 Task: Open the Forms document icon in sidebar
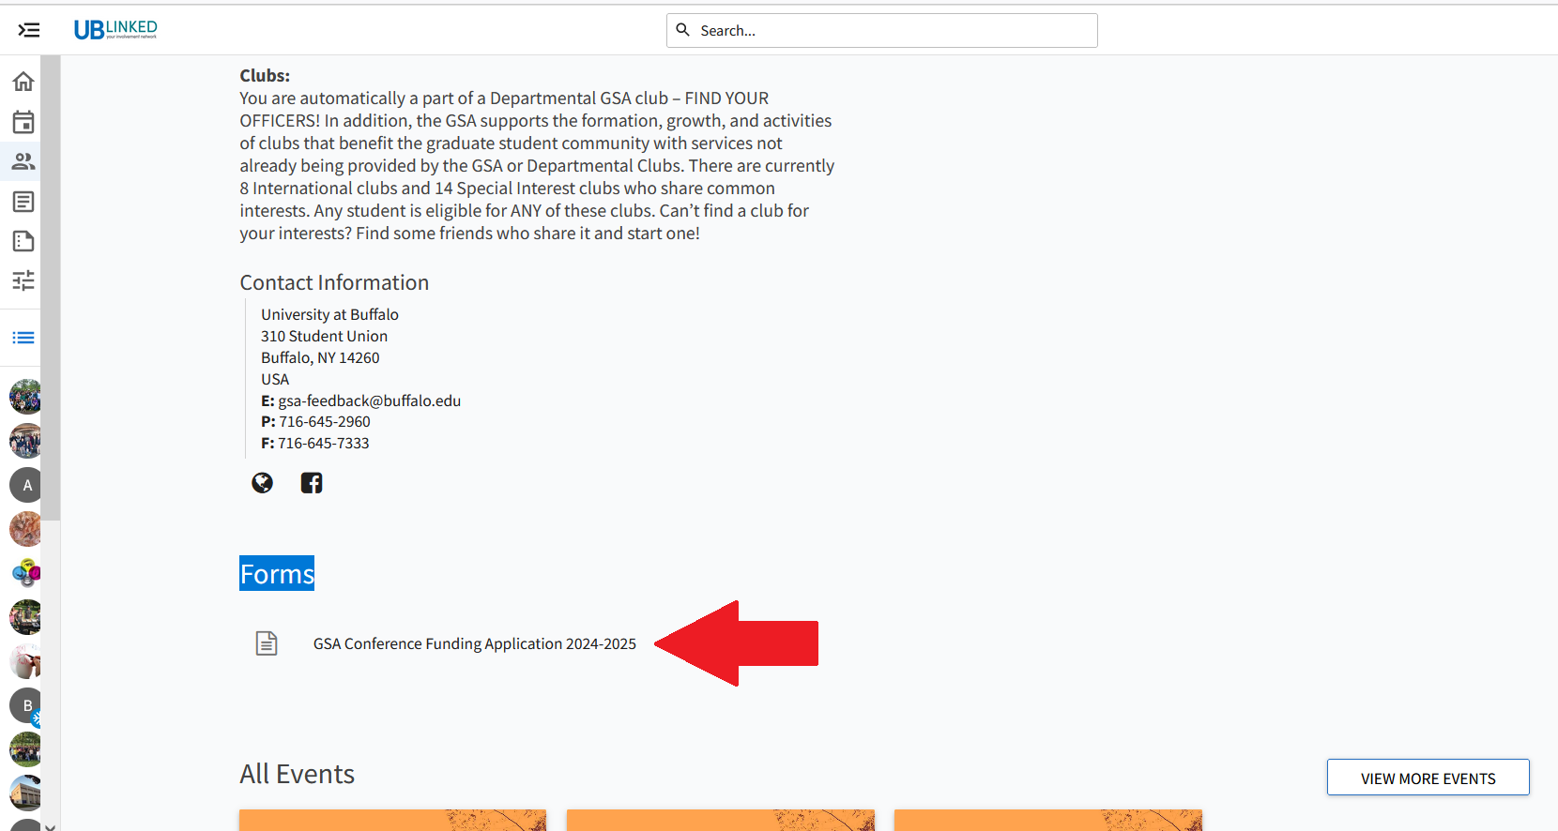tap(23, 241)
